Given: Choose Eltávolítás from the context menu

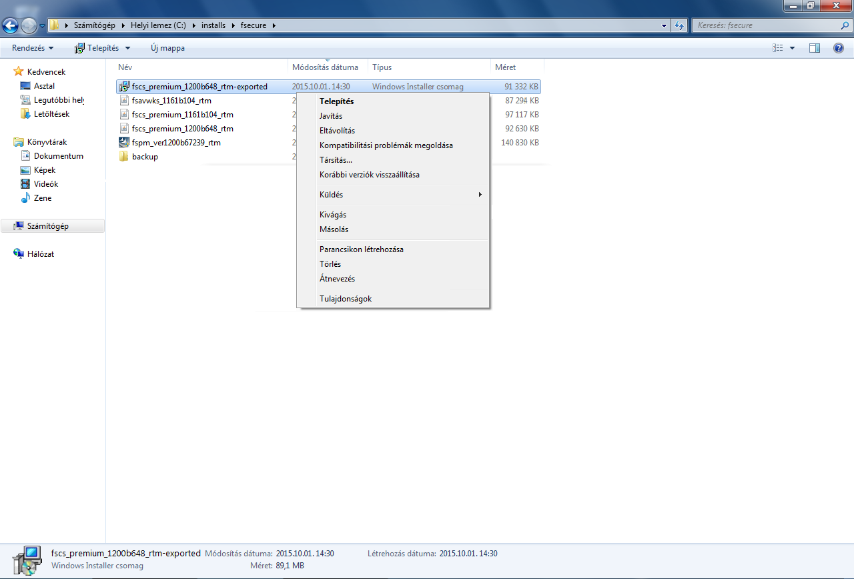Looking at the screenshot, I should (393, 131).
